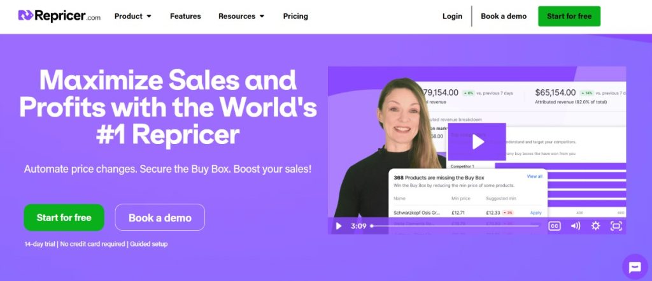Click the main headline Maximize Sales and Profits

(x=168, y=108)
